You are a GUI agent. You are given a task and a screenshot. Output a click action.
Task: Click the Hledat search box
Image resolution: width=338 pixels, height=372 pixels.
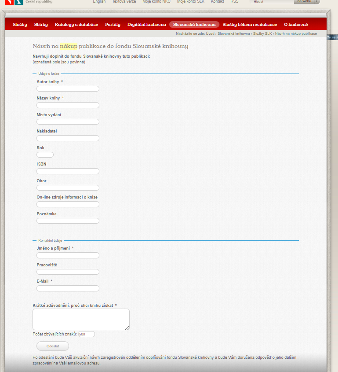[x=272, y=2]
